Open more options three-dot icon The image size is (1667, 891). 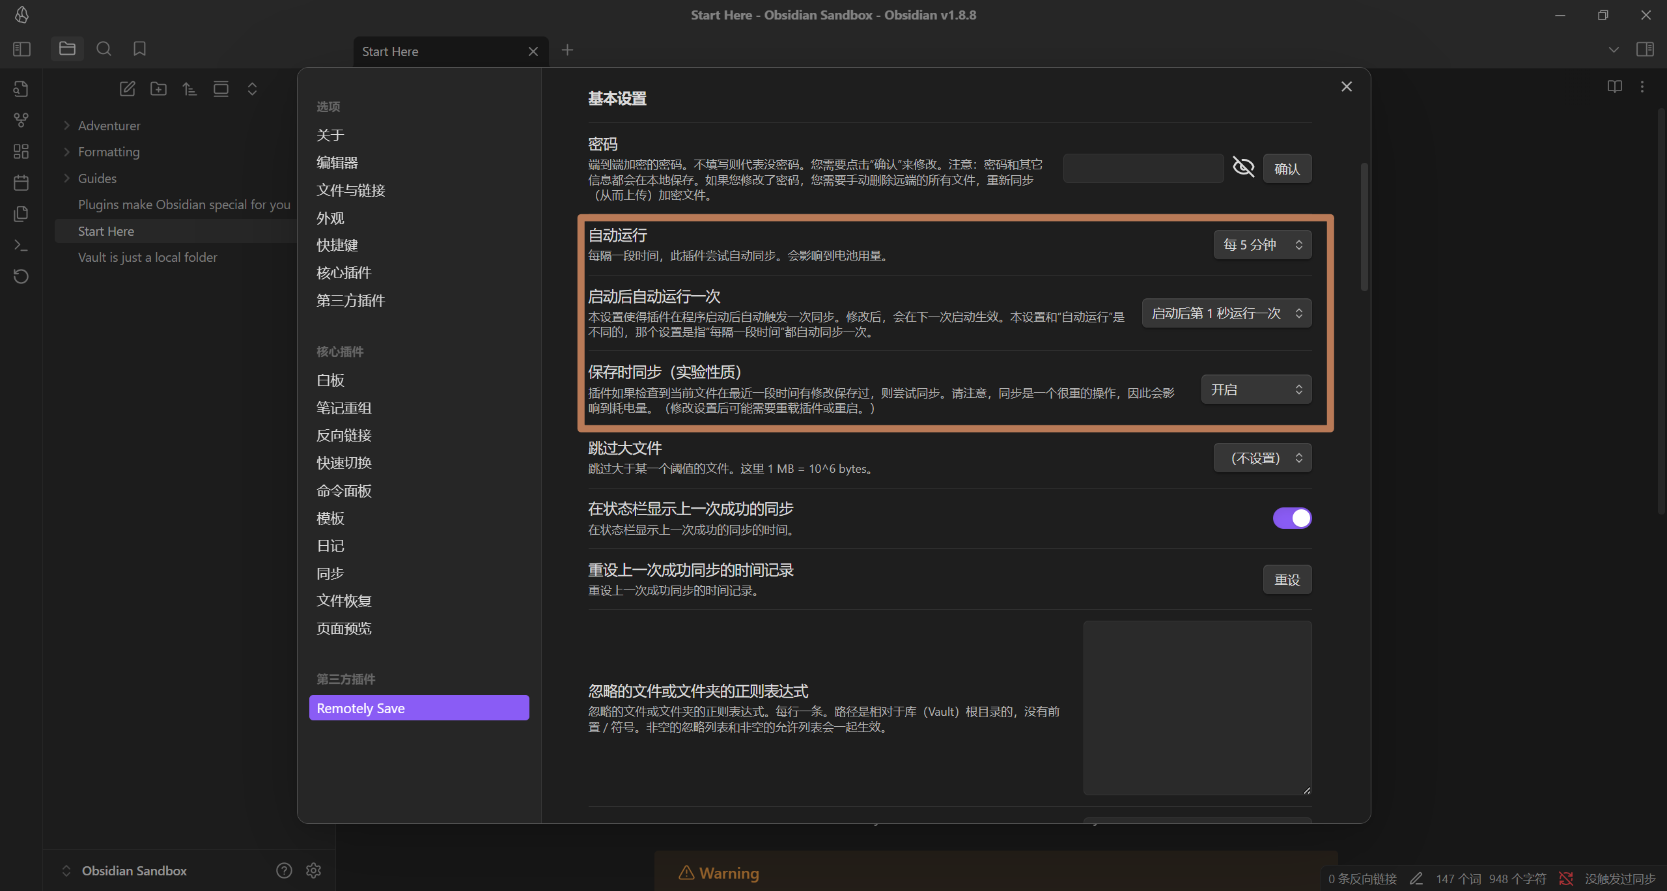click(x=1642, y=86)
